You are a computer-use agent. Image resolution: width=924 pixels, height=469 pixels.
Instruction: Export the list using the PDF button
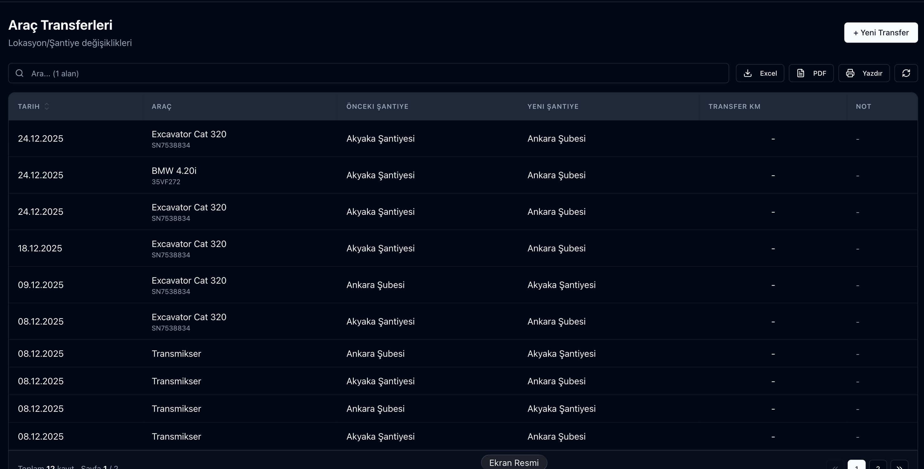(x=811, y=73)
